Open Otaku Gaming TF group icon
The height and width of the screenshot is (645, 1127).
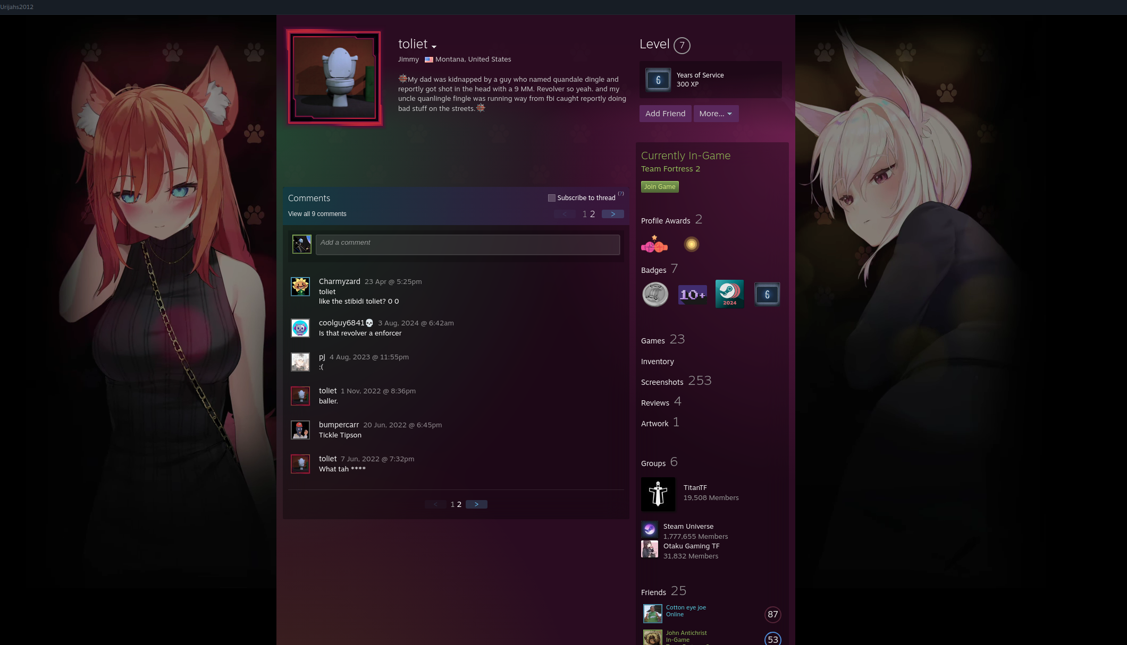[650, 549]
